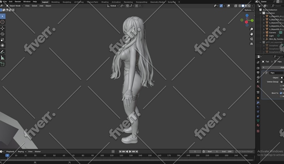Switch perspective/orthographic view grid icon
Image resolution: width=284 pixels, height=164 pixels.
tap(251, 44)
